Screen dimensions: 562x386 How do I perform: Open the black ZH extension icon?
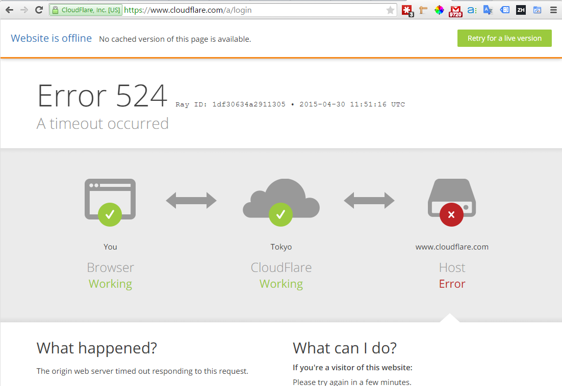tap(521, 10)
